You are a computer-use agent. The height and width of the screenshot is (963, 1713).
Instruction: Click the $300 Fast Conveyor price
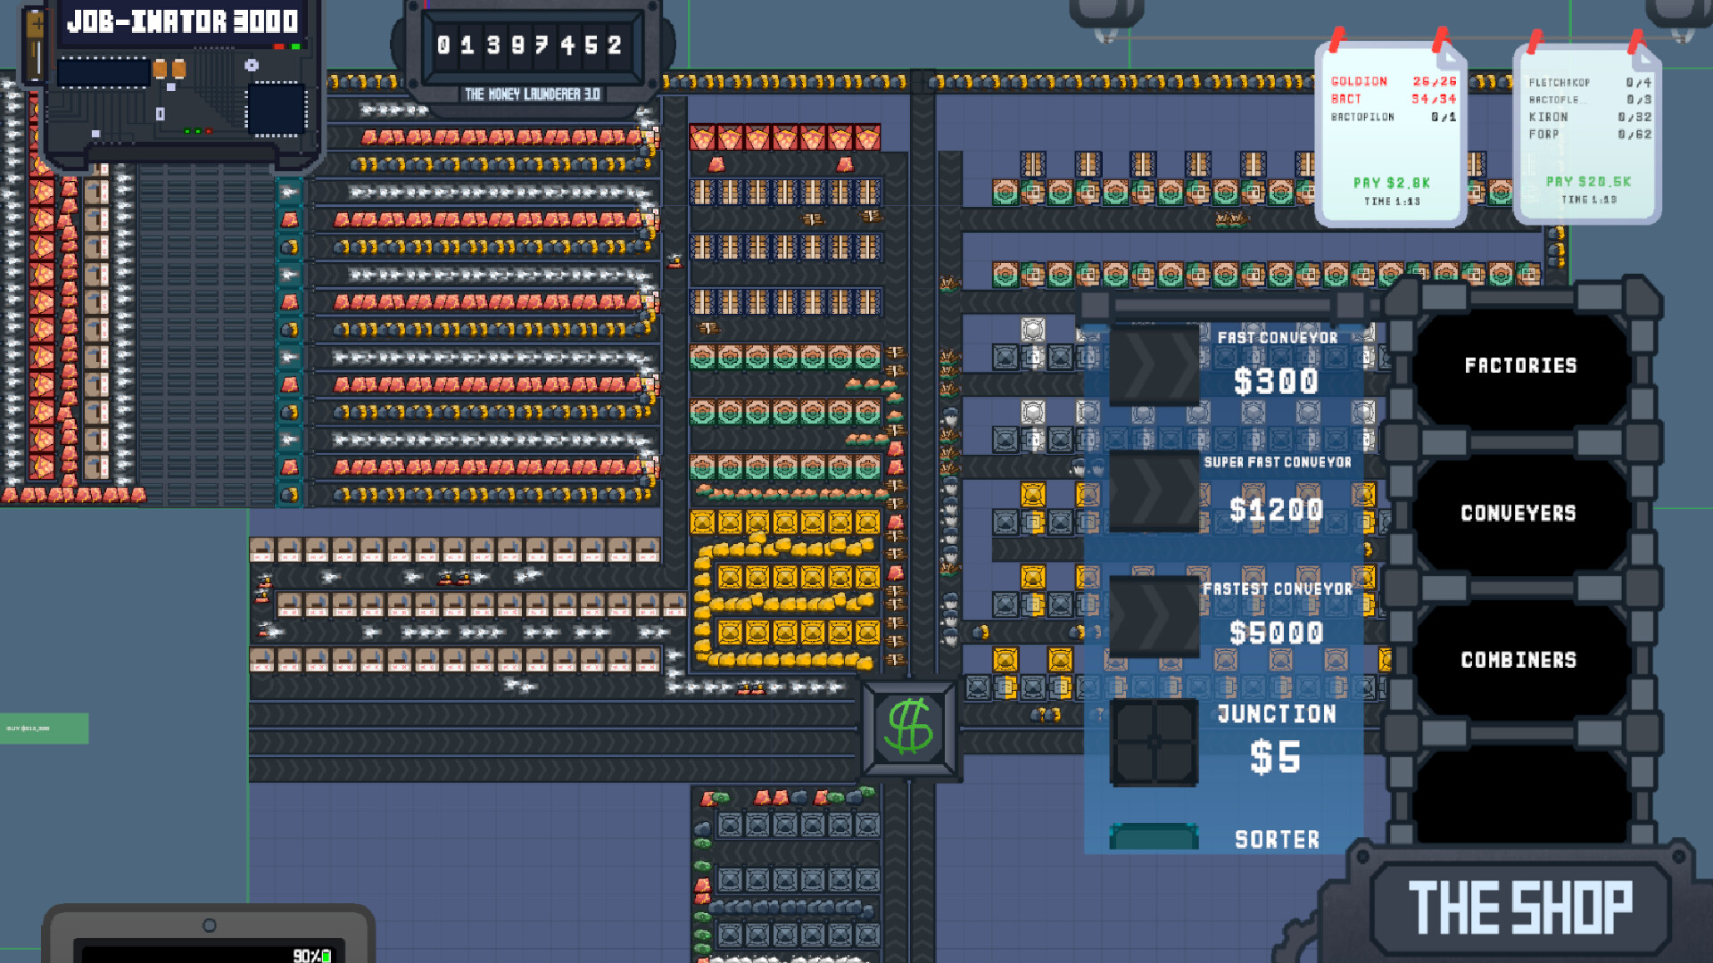1276,382
